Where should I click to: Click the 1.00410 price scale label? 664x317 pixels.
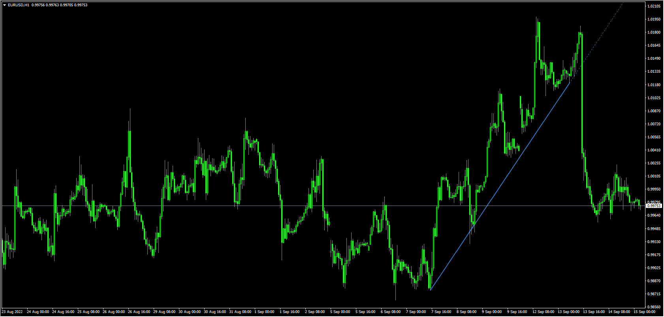[654, 150]
